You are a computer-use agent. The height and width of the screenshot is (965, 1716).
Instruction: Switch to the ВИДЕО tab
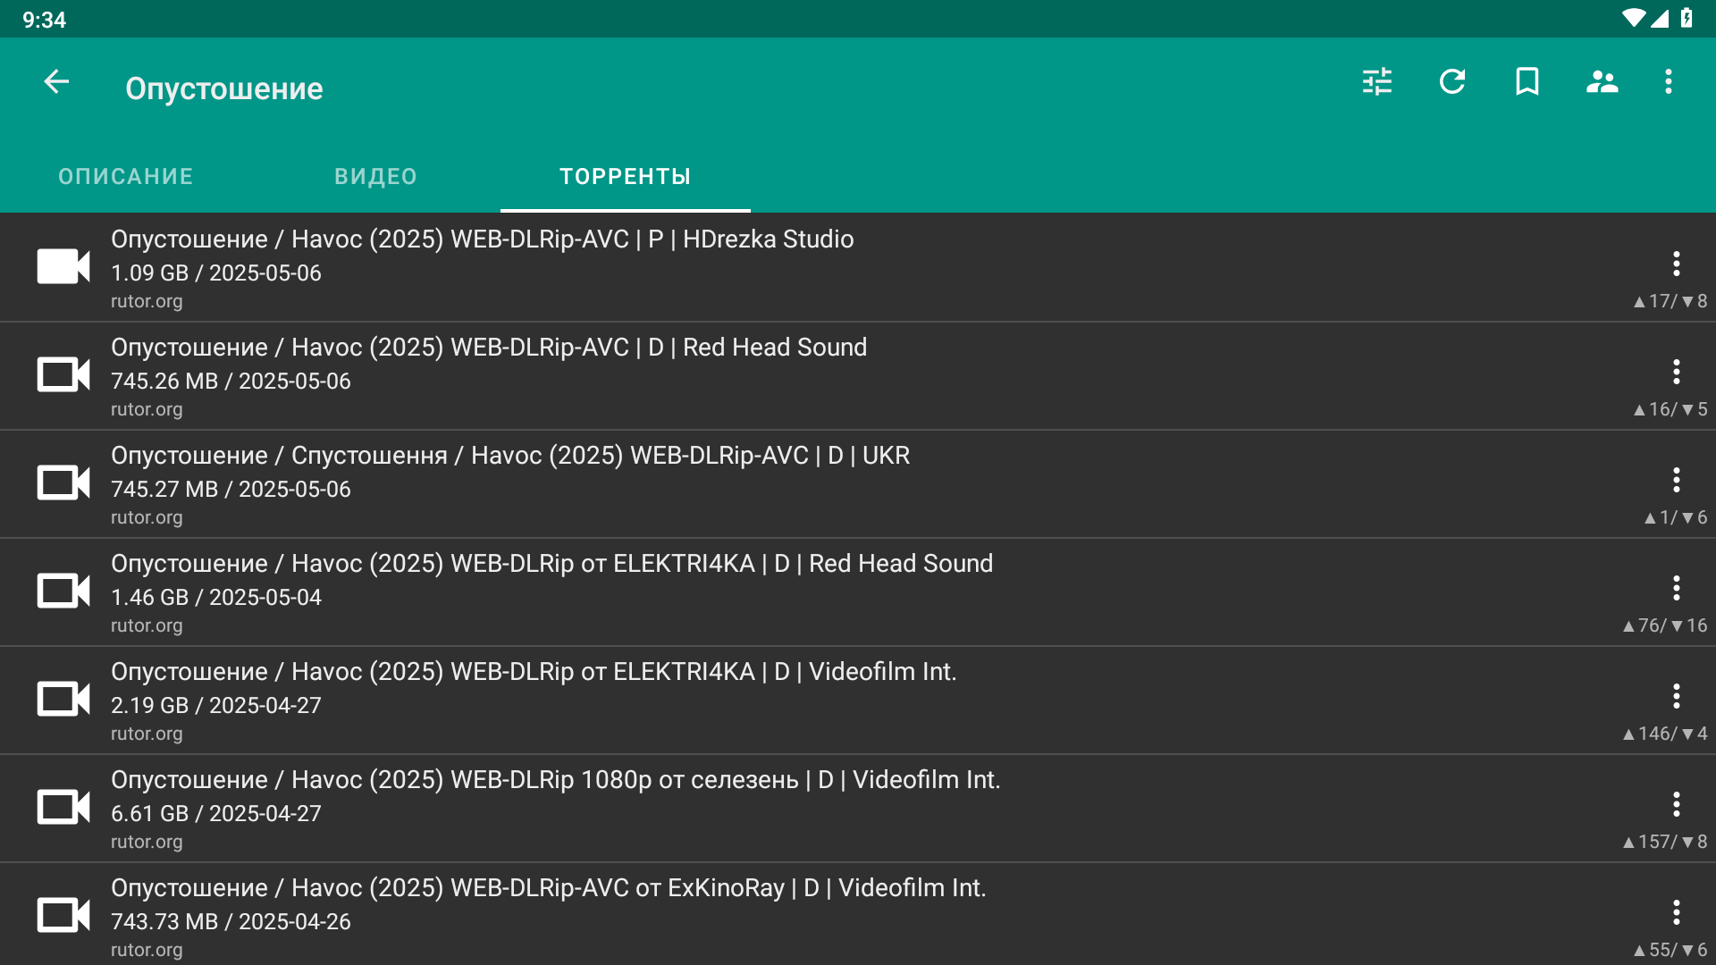[375, 176]
